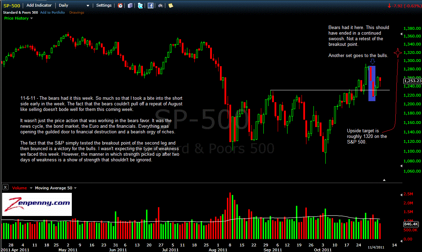Click the arrow beside the 2.5M volume label

pos(401,194)
